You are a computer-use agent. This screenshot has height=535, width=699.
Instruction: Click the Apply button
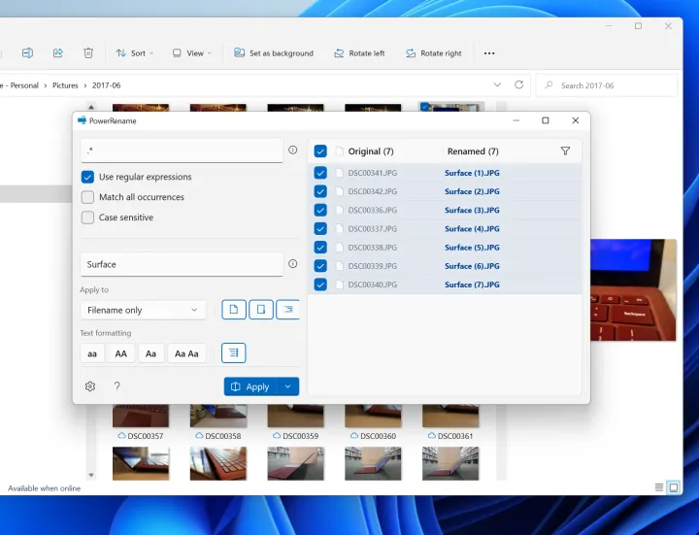pos(250,386)
